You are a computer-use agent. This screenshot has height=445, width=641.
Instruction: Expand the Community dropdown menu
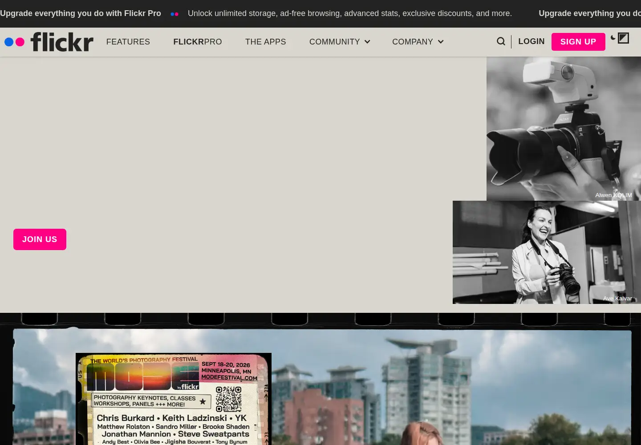340,42
